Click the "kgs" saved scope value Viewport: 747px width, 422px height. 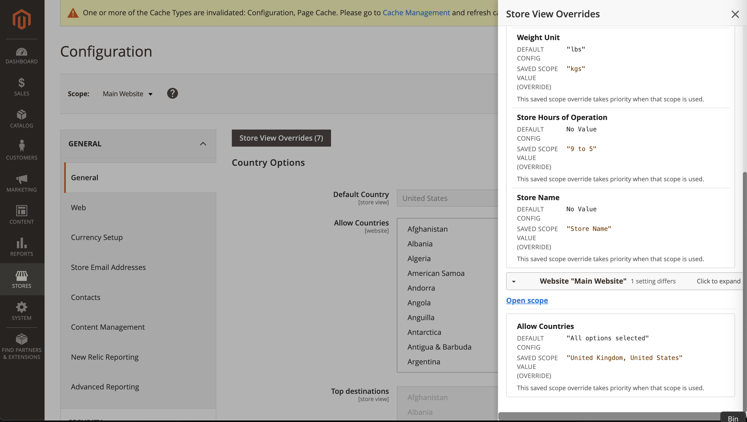tap(576, 69)
